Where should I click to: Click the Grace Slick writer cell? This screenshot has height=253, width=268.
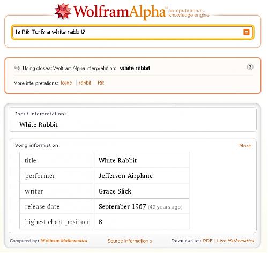(142, 191)
